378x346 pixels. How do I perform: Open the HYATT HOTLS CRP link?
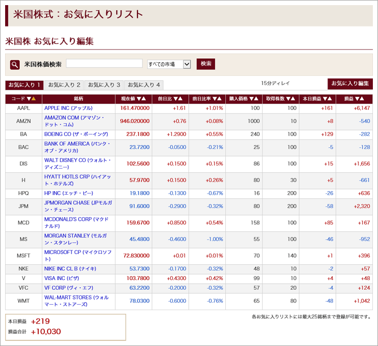coord(77,180)
